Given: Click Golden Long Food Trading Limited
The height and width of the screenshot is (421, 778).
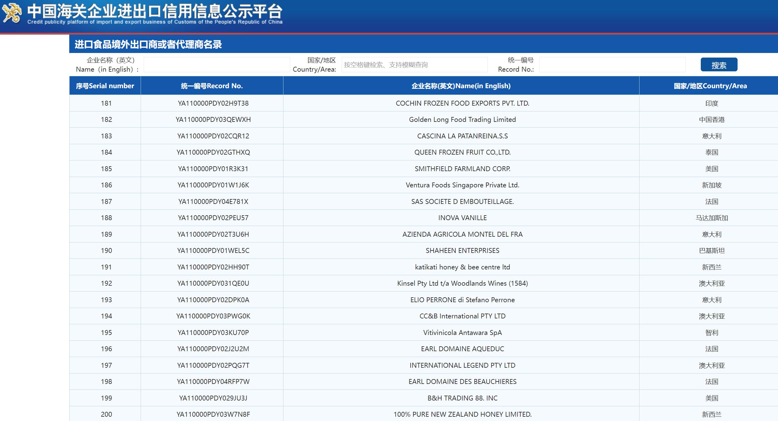Looking at the screenshot, I should [x=462, y=119].
